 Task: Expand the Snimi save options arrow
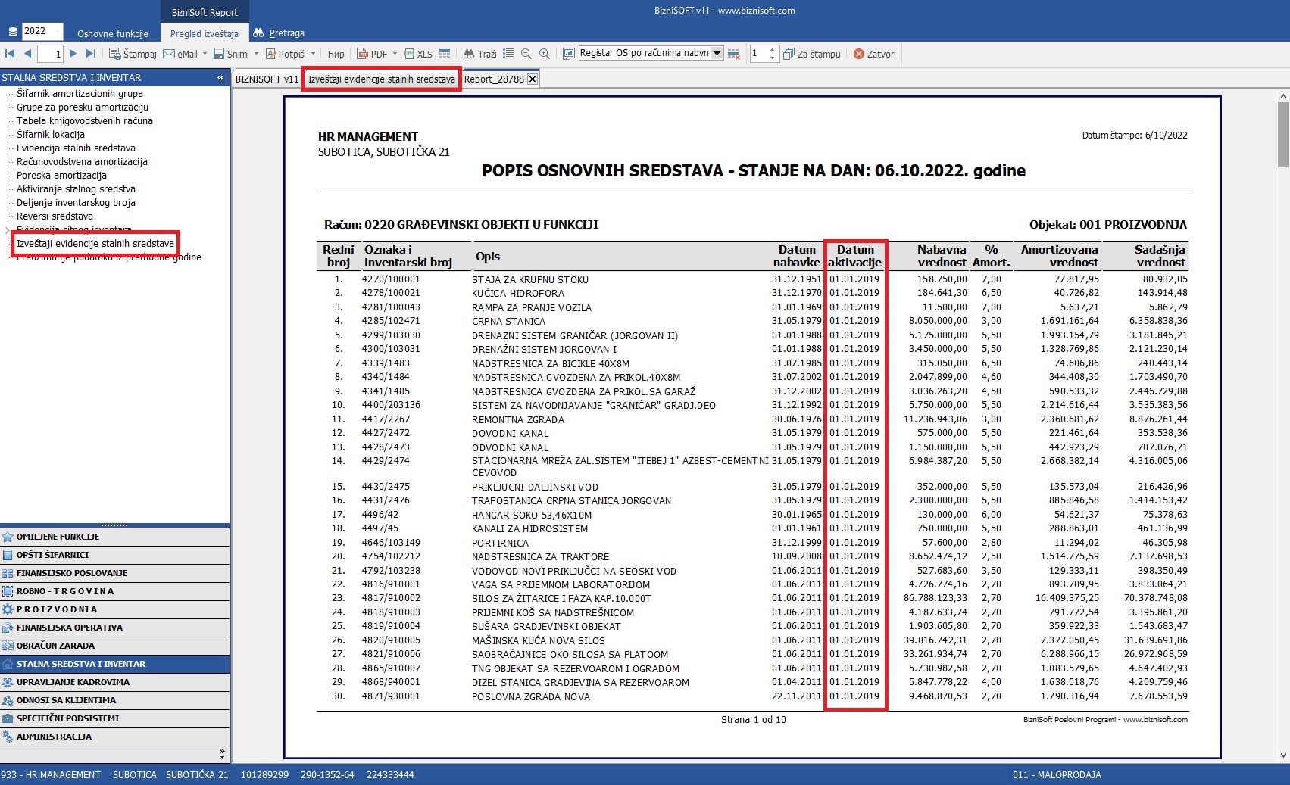(x=256, y=54)
